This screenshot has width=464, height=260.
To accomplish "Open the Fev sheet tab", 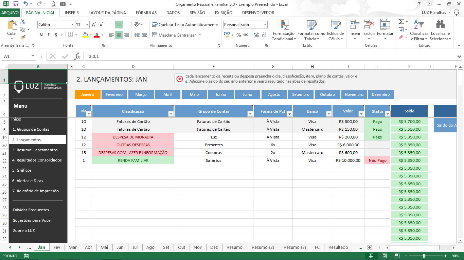I will tap(57, 247).
